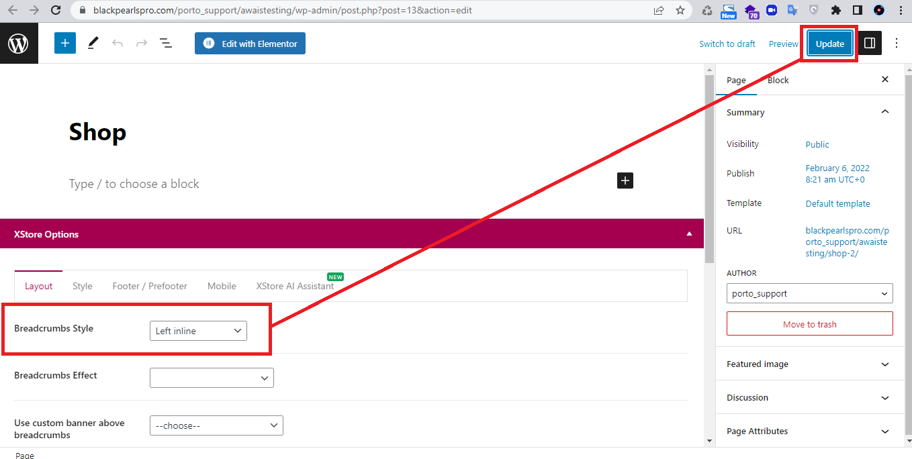Screen dimensions: 912x459
Task: Open Breadcrumbs Style dropdown
Action: 198,331
